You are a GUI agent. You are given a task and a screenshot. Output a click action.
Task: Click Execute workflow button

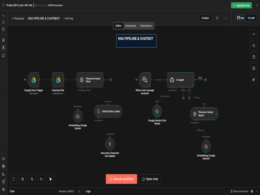[121, 179]
